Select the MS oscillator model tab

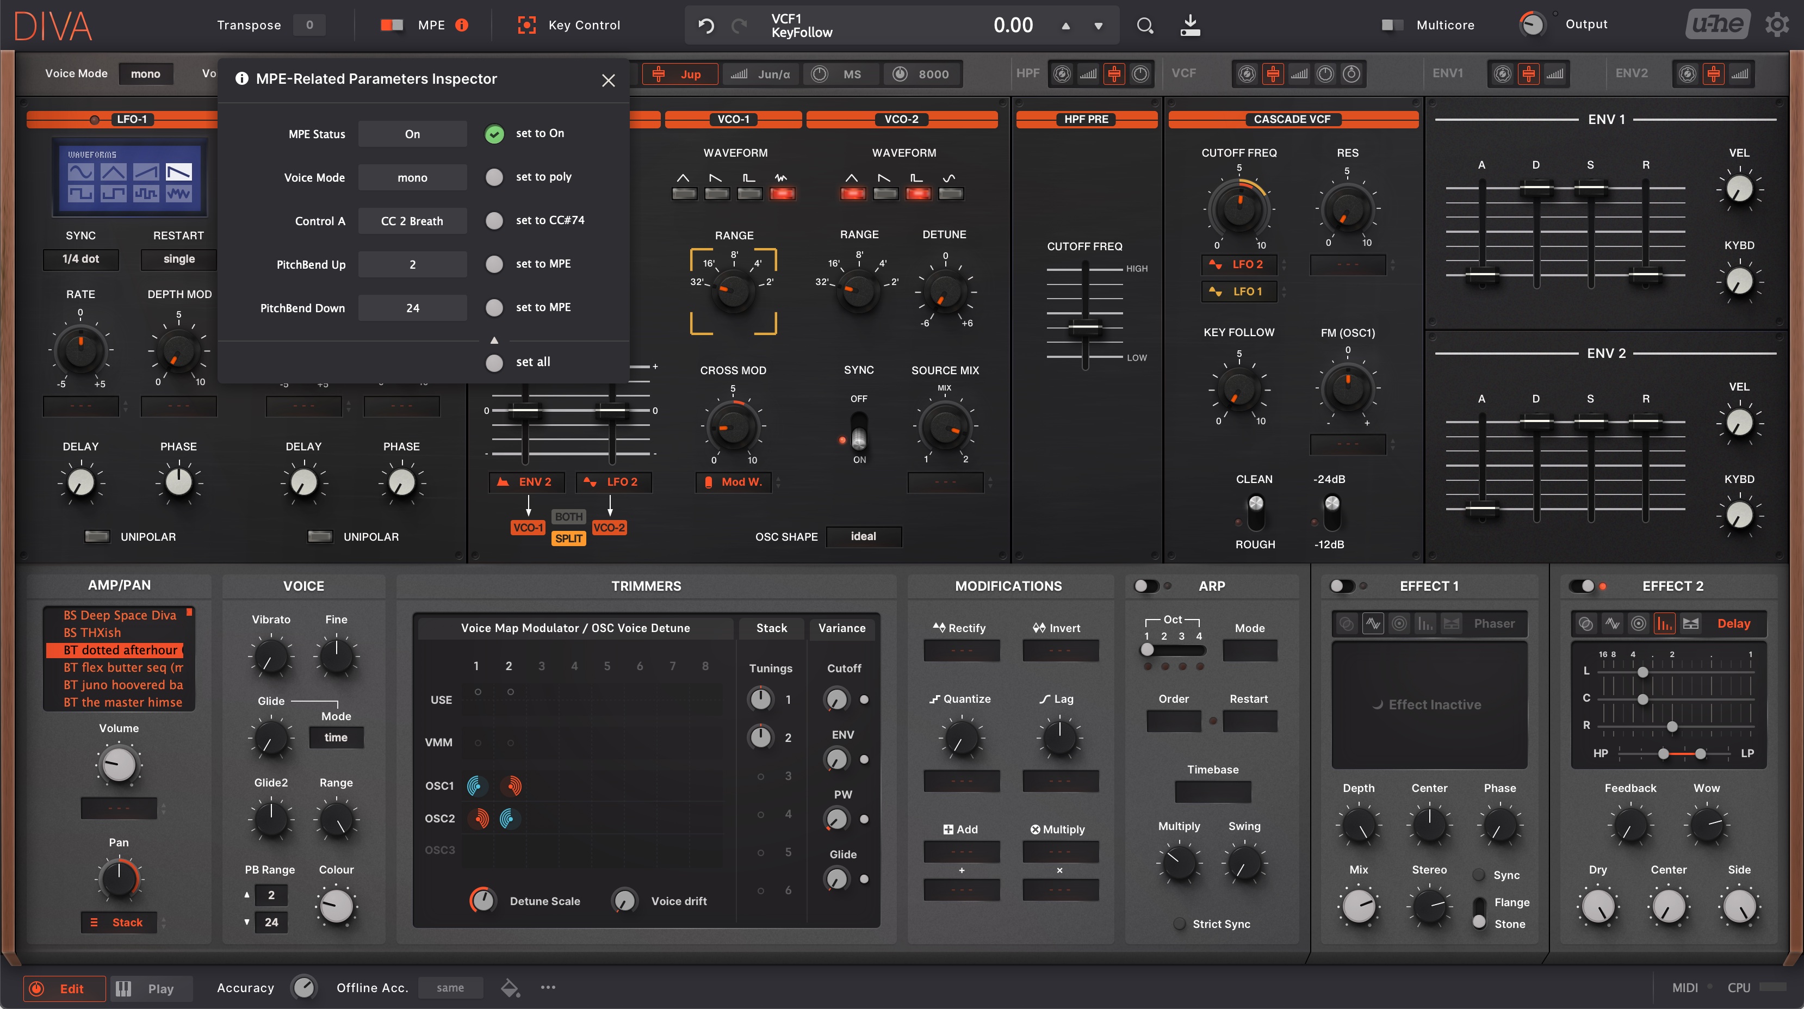(x=841, y=74)
